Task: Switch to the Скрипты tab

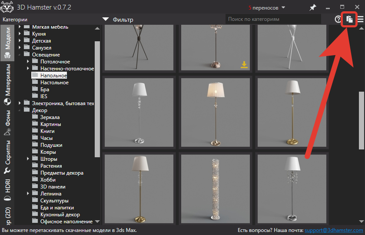Action: pyautogui.click(x=7, y=157)
